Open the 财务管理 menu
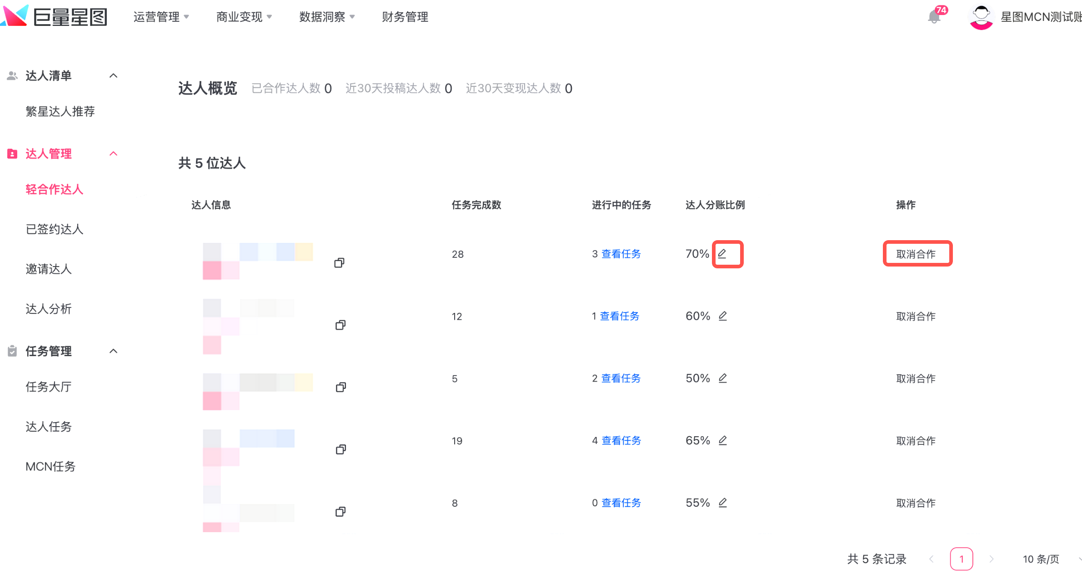The image size is (1082, 574). pos(405,17)
